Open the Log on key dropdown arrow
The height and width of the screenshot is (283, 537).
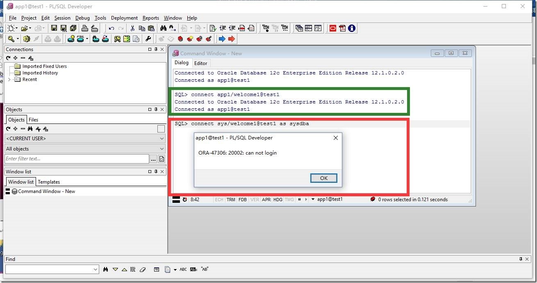(x=18, y=39)
